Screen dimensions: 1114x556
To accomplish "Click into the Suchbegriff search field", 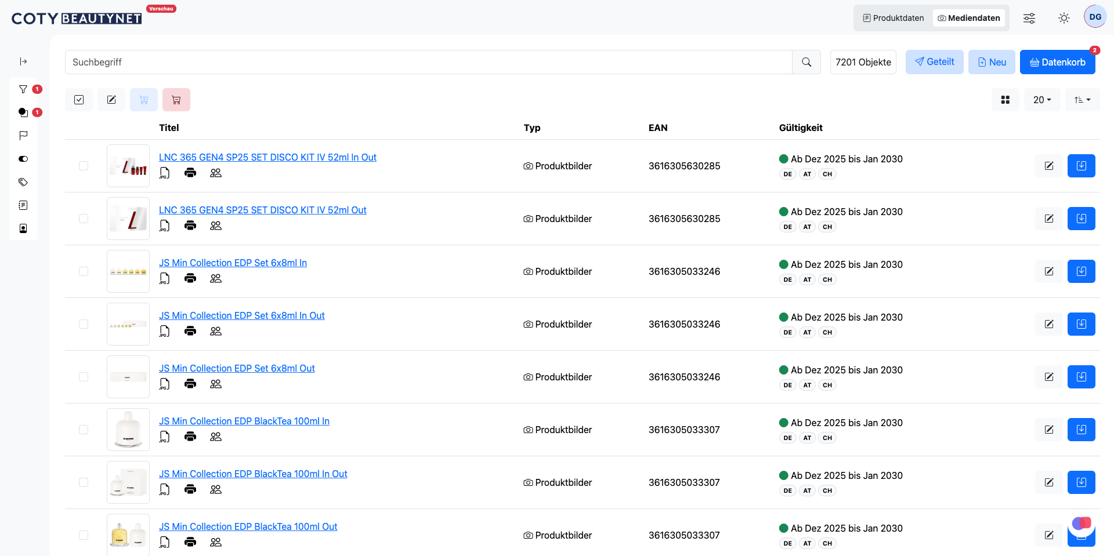I will 429,62.
